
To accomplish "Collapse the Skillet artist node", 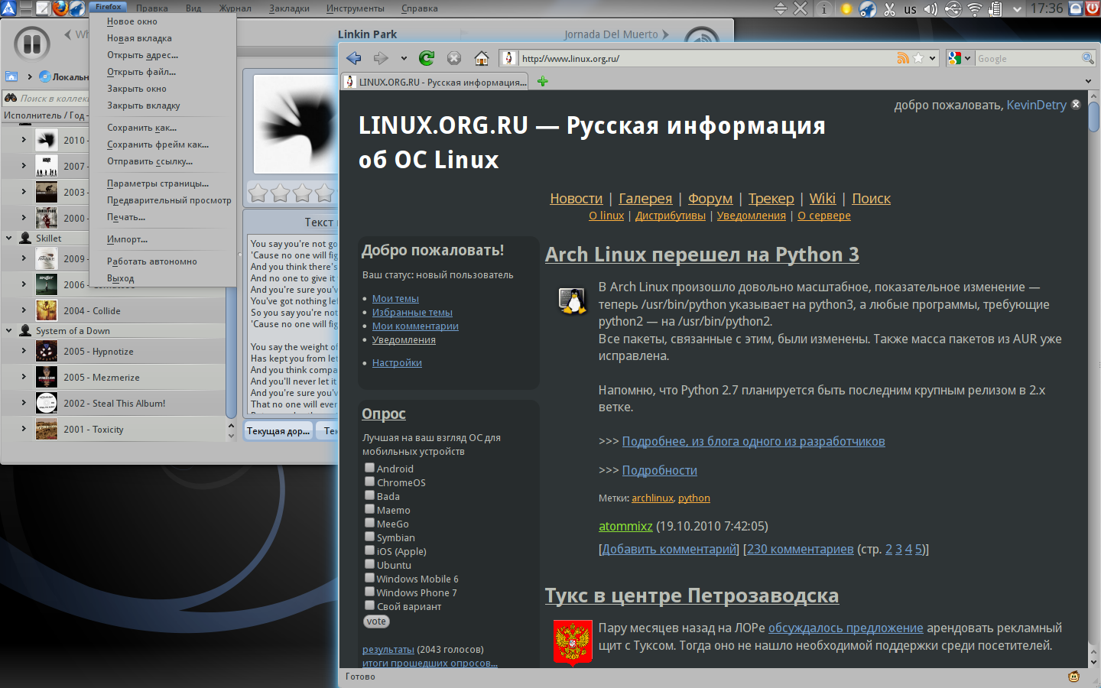I will [x=9, y=238].
